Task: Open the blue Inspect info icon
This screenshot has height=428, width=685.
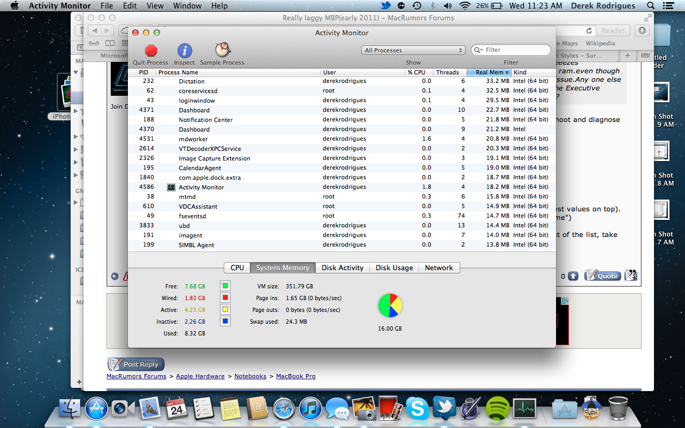Action: click(x=185, y=50)
